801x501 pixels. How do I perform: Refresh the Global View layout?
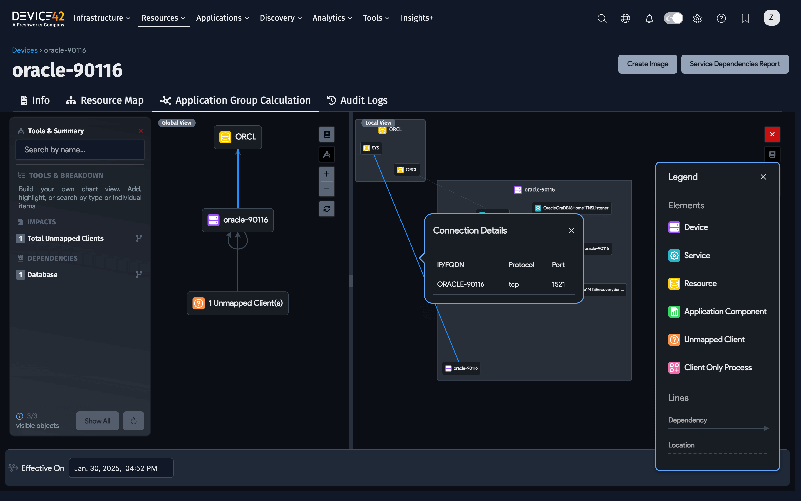326,209
